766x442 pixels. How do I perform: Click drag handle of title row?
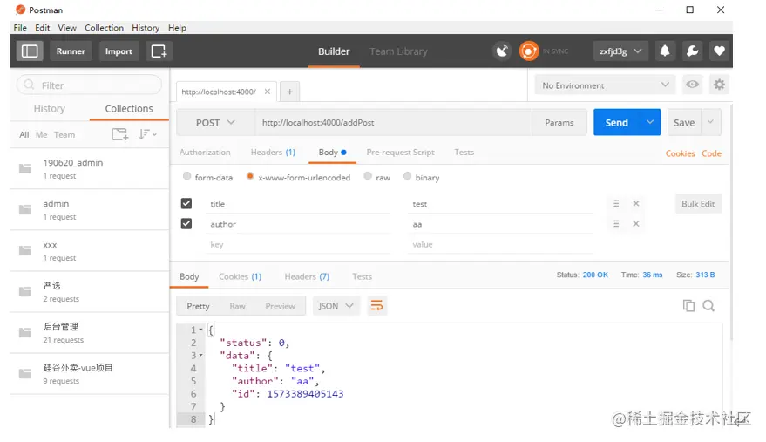616,203
